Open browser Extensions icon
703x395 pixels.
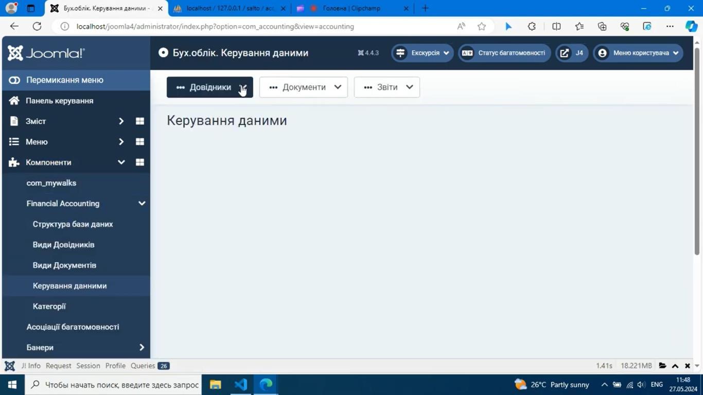532,26
